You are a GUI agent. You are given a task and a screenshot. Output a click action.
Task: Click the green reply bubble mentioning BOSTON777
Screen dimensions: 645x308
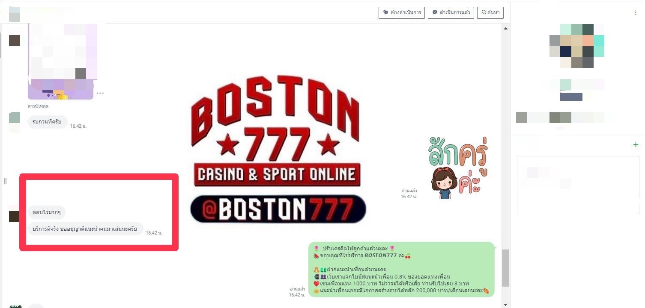[401, 270]
